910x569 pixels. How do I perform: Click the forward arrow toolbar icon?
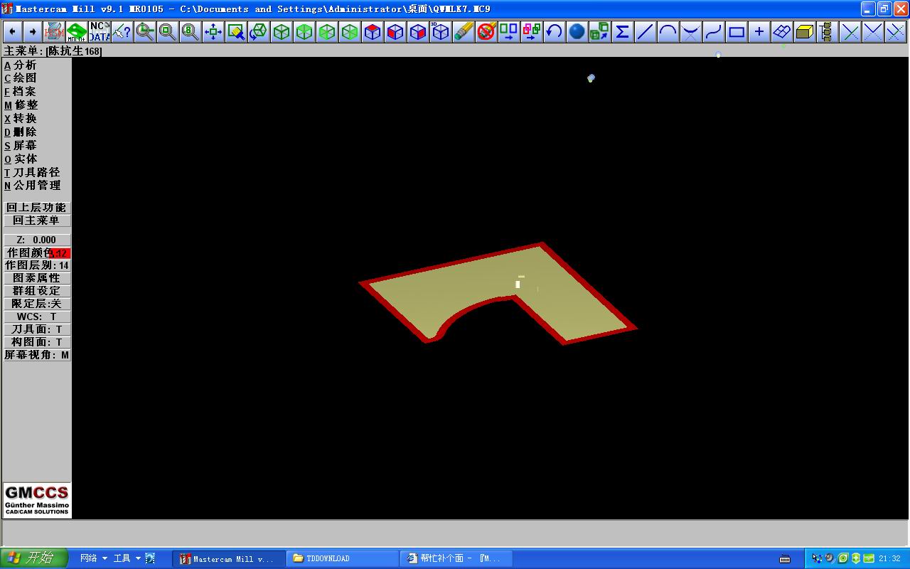coord(32,32)
